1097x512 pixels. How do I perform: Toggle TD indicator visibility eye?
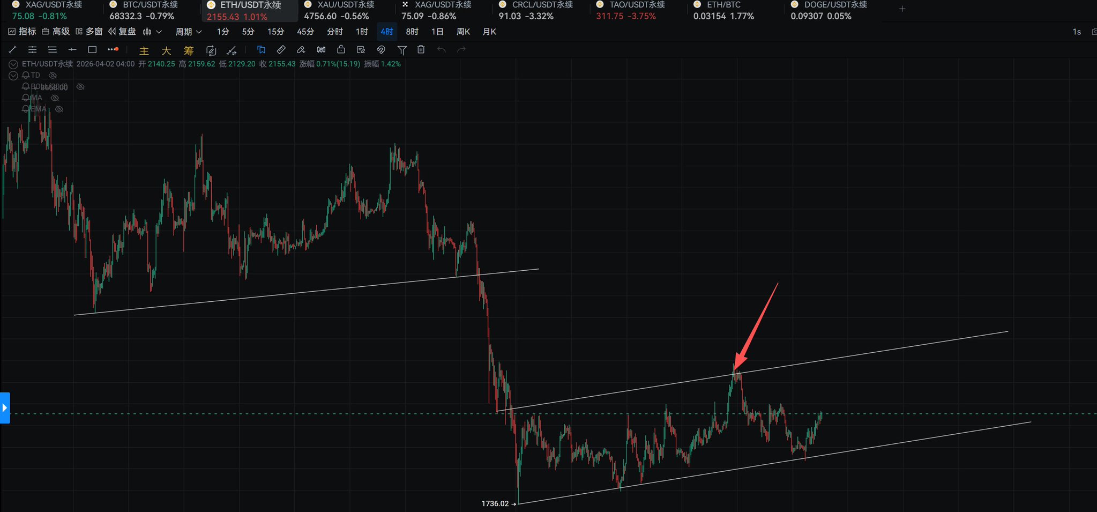(x=53, y=76)
